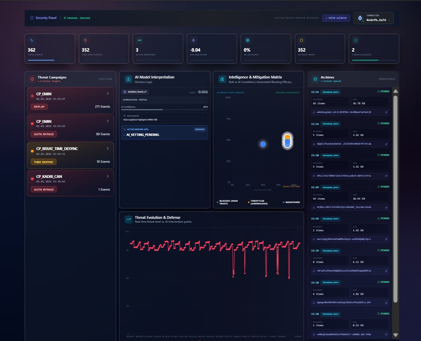
Task: Click lock icon on the 3.62 KB archive hash
Action: click(314, 144)
